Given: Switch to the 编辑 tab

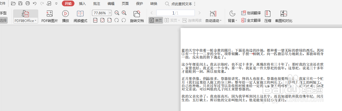Looking at the screenshot, I should click(x=111, y=4).
